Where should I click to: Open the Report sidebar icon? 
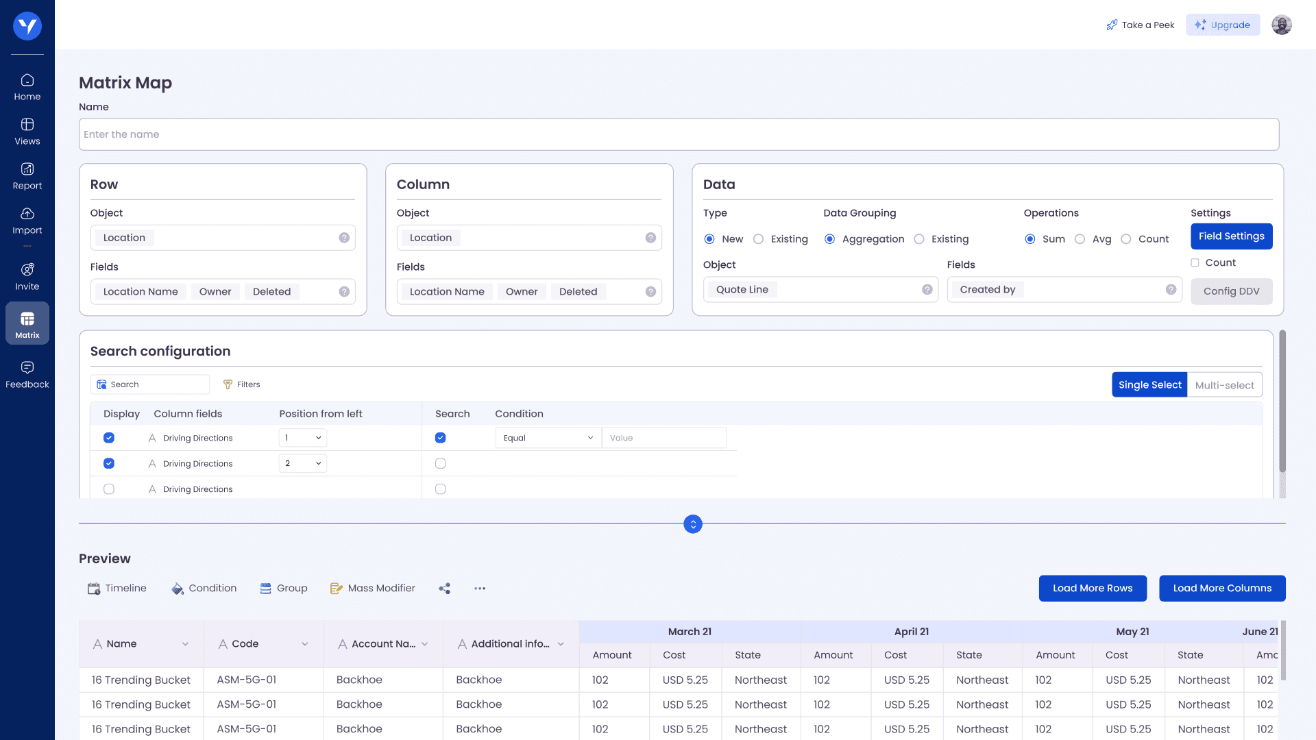tap(27, 176)
